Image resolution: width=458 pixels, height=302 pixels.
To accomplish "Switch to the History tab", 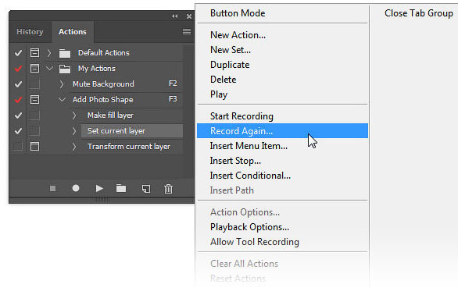I will [30, 31].
